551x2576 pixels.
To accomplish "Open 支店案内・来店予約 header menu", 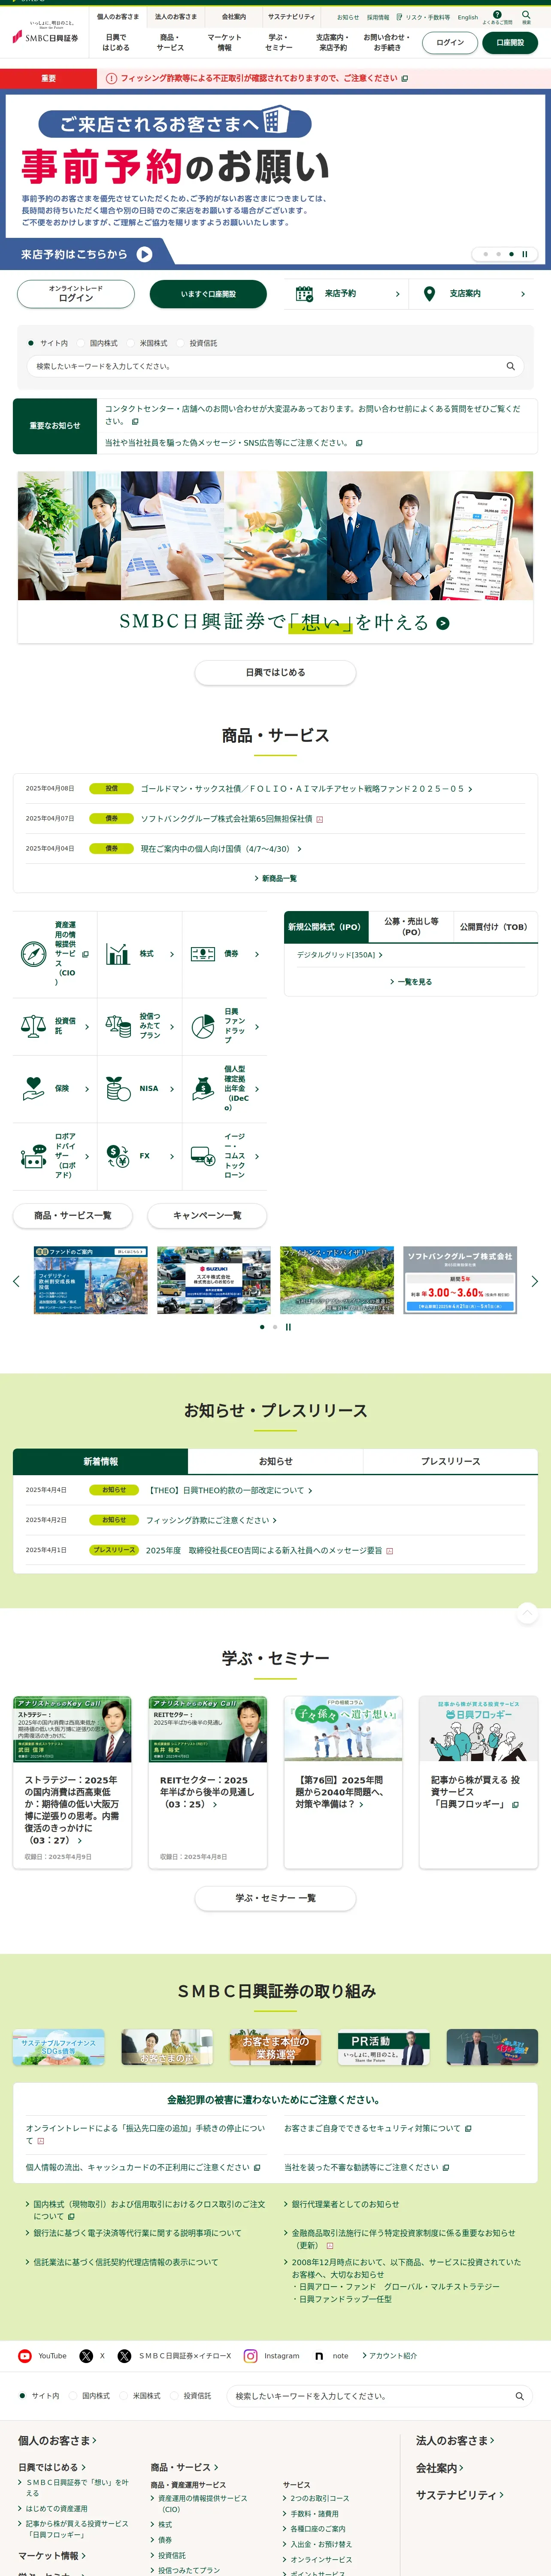I will (x=332, y=42).
